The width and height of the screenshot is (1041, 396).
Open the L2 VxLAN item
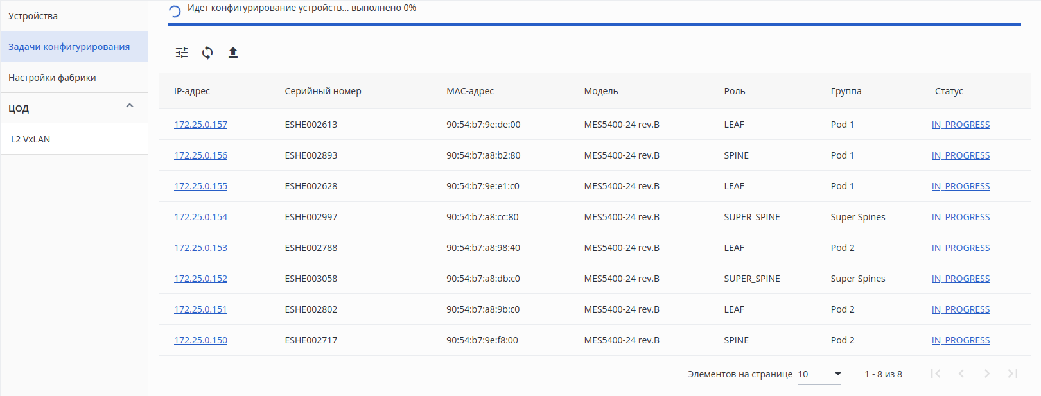[30, 139]
